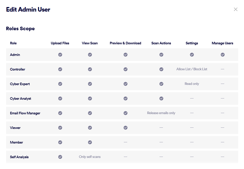Click 'Only self scans' in Self Analysis row
244x169 pixels.
pyautogui.click(x=90, y=157)
